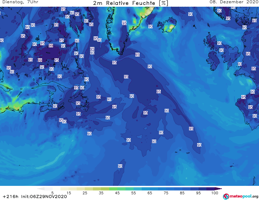259x200 pixels.
Task: Pick the pale yellow color bar segment above 15
Action: tap(65, 189)
